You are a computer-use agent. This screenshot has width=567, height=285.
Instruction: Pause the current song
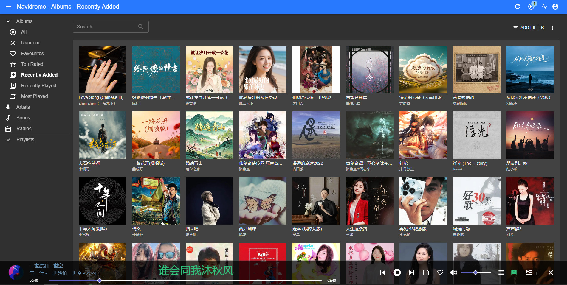[x=397, y=272]
